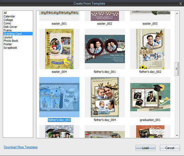
Task: Choose the father's day_004 template thumbnail
Action: [x=105, y=97]
